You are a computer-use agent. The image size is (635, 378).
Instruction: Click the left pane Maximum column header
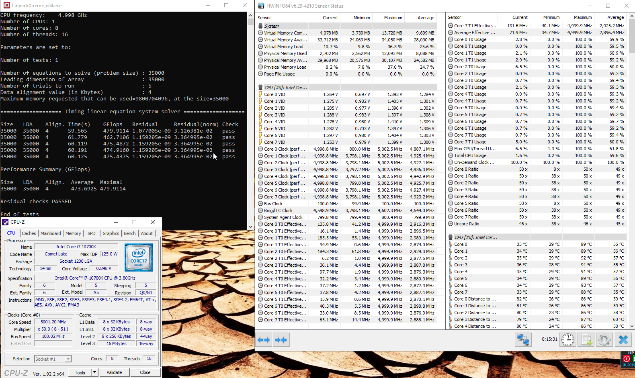[x=389, y=18]
